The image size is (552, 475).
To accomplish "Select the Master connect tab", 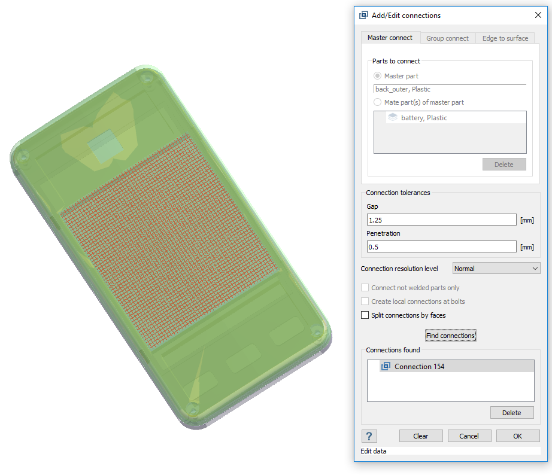I will pos(390,38).
